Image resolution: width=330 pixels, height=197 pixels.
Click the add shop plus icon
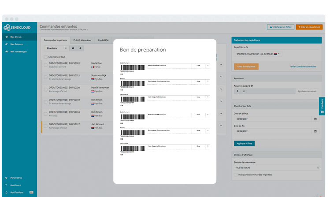click(80, 48)
